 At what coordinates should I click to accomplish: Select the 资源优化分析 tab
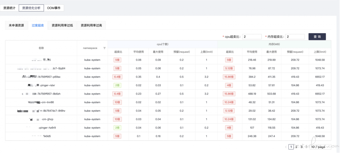pos(31,8)
